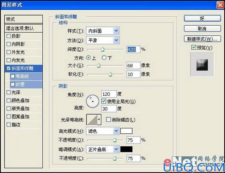Enable the 颜色叠加 color overlay checkbox
The height and width of the screenshot is (173, 225).
coord(9,100)
